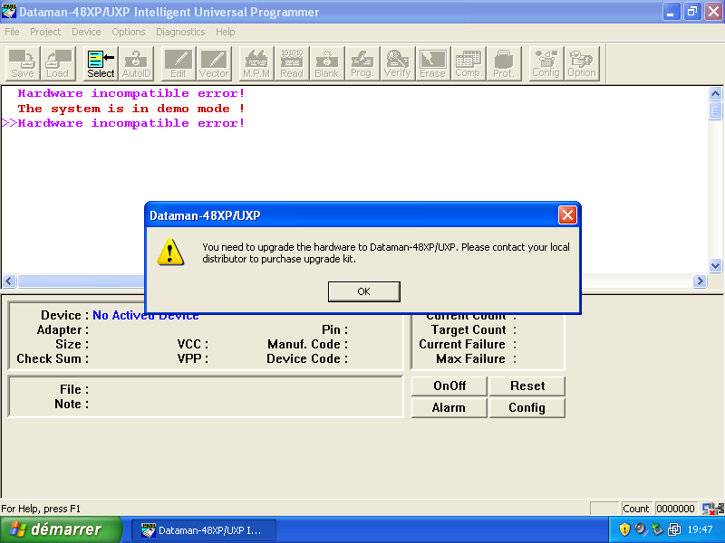Click the application icon in title bar
Viewport: 725px width, 543px height.
[8, 12]
